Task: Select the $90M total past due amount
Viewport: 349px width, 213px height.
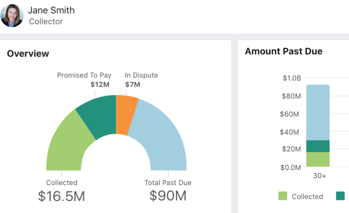Action: (168, 196)
